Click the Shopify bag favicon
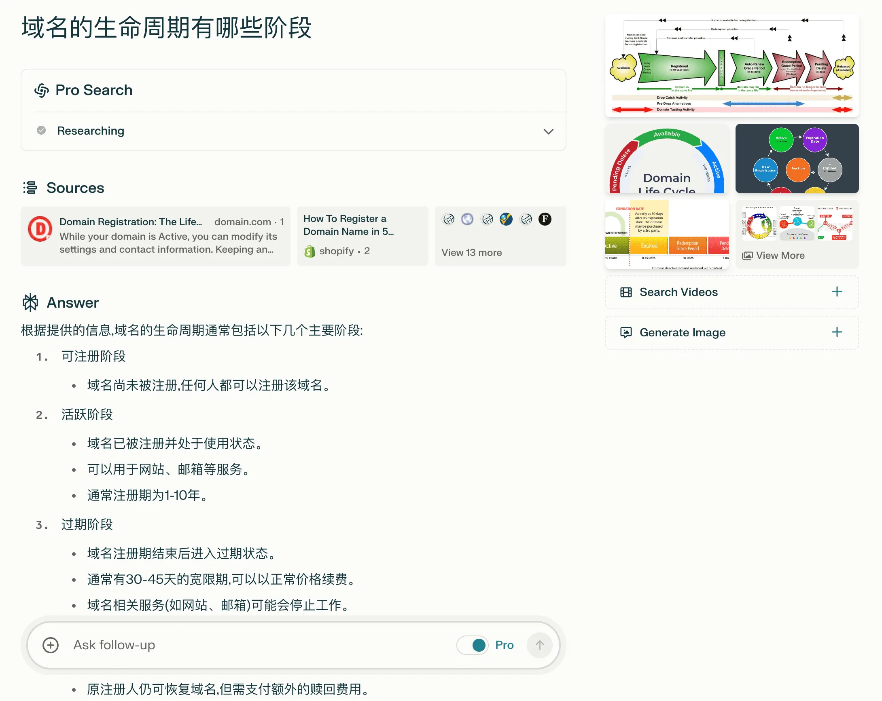The height and width of the screenshot is (701, 882). [310, 251]
